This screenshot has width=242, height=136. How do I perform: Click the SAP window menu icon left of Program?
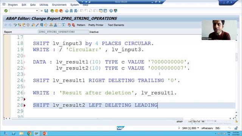point(4,5)
